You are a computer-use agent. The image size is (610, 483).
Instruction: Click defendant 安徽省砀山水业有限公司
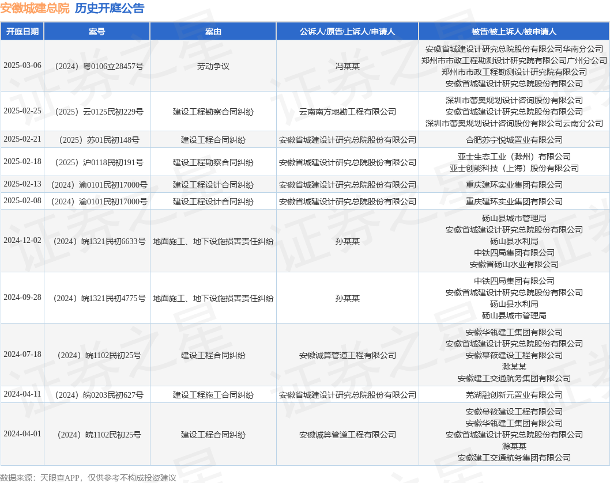coord(514,264)
